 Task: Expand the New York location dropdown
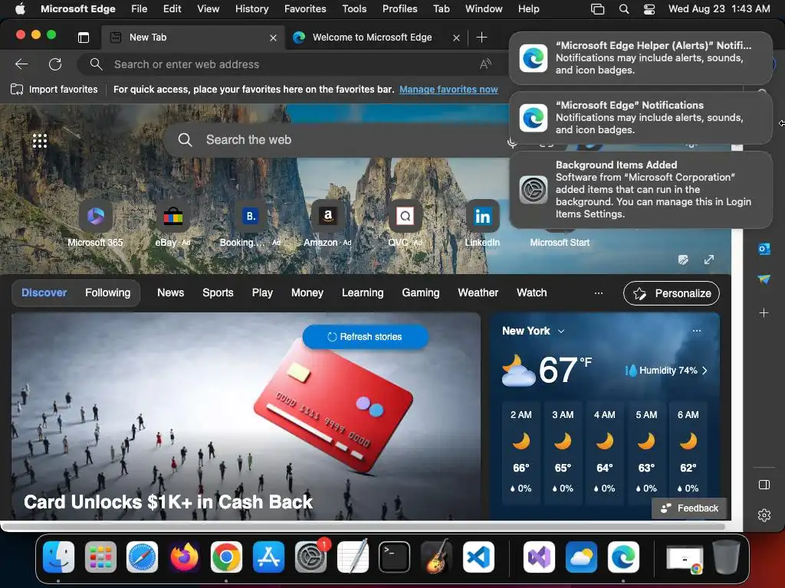click(560, 331)
